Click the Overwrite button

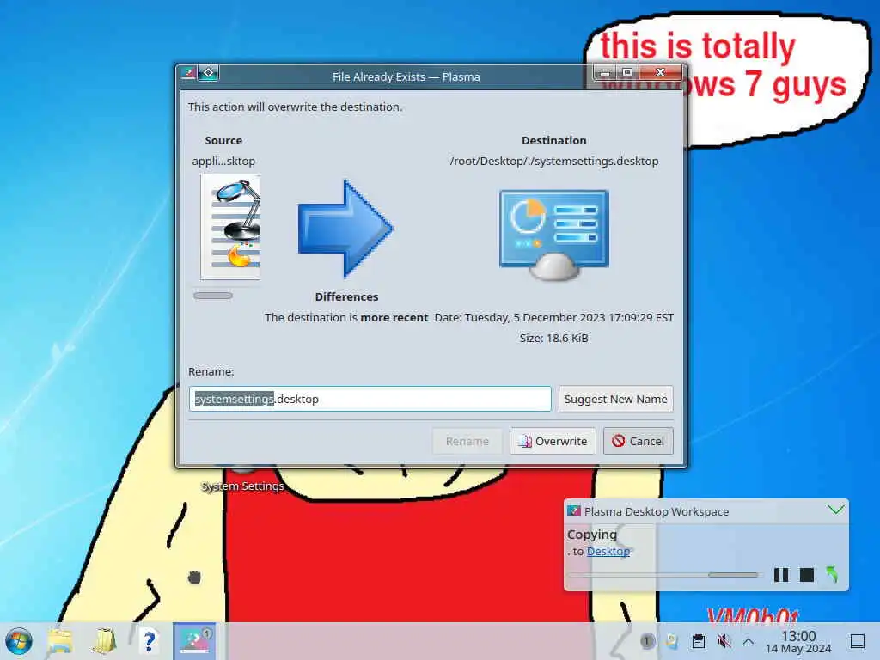pyautogui.click(x=553, y=441)
